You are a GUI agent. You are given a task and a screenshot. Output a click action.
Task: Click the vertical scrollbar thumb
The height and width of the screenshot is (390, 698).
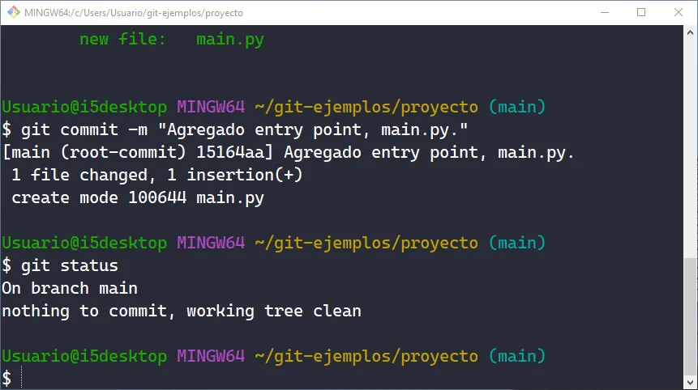coord(690,316)
